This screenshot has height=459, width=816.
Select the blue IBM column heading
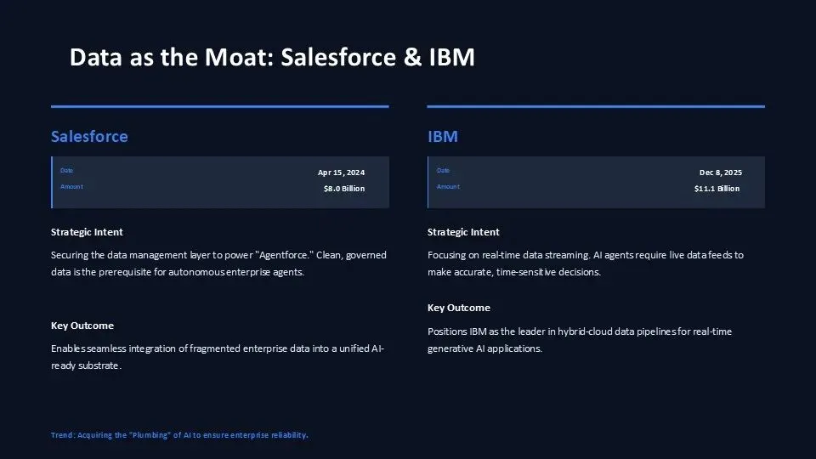(443, 136)
